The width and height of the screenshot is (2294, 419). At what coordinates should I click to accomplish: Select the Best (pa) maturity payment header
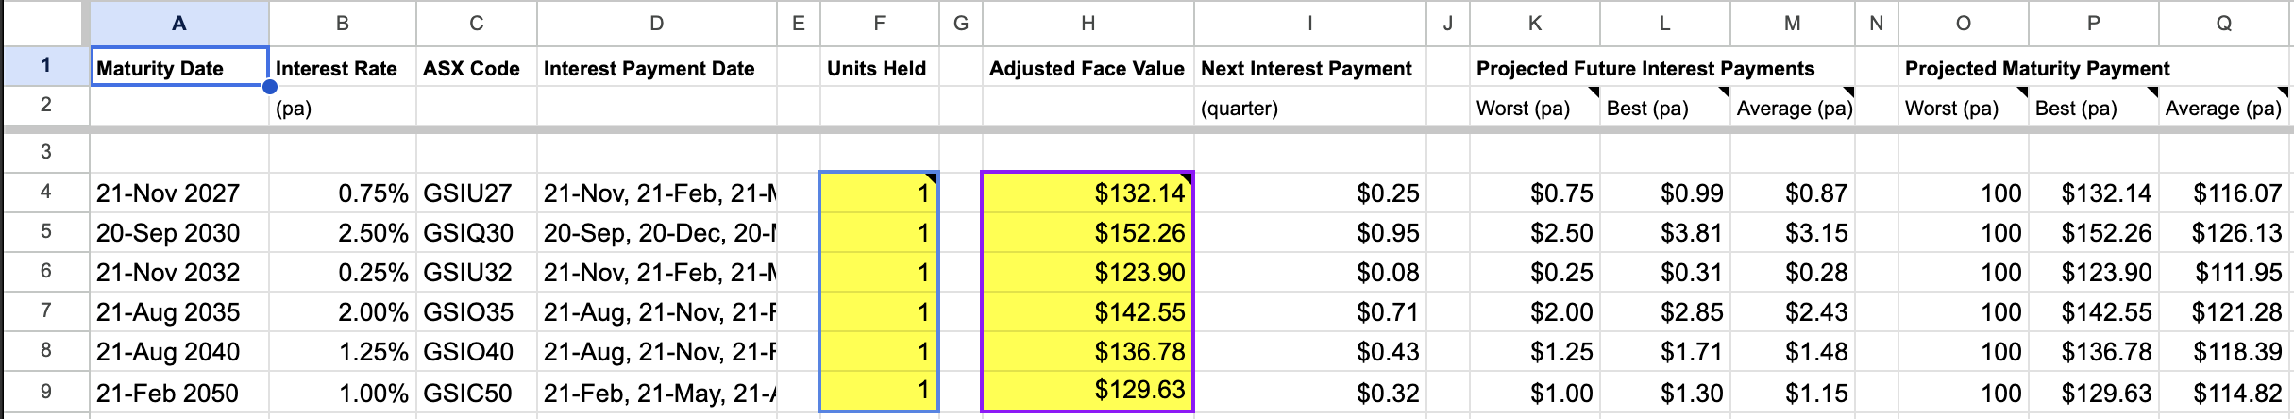(x=2093, y=108)
